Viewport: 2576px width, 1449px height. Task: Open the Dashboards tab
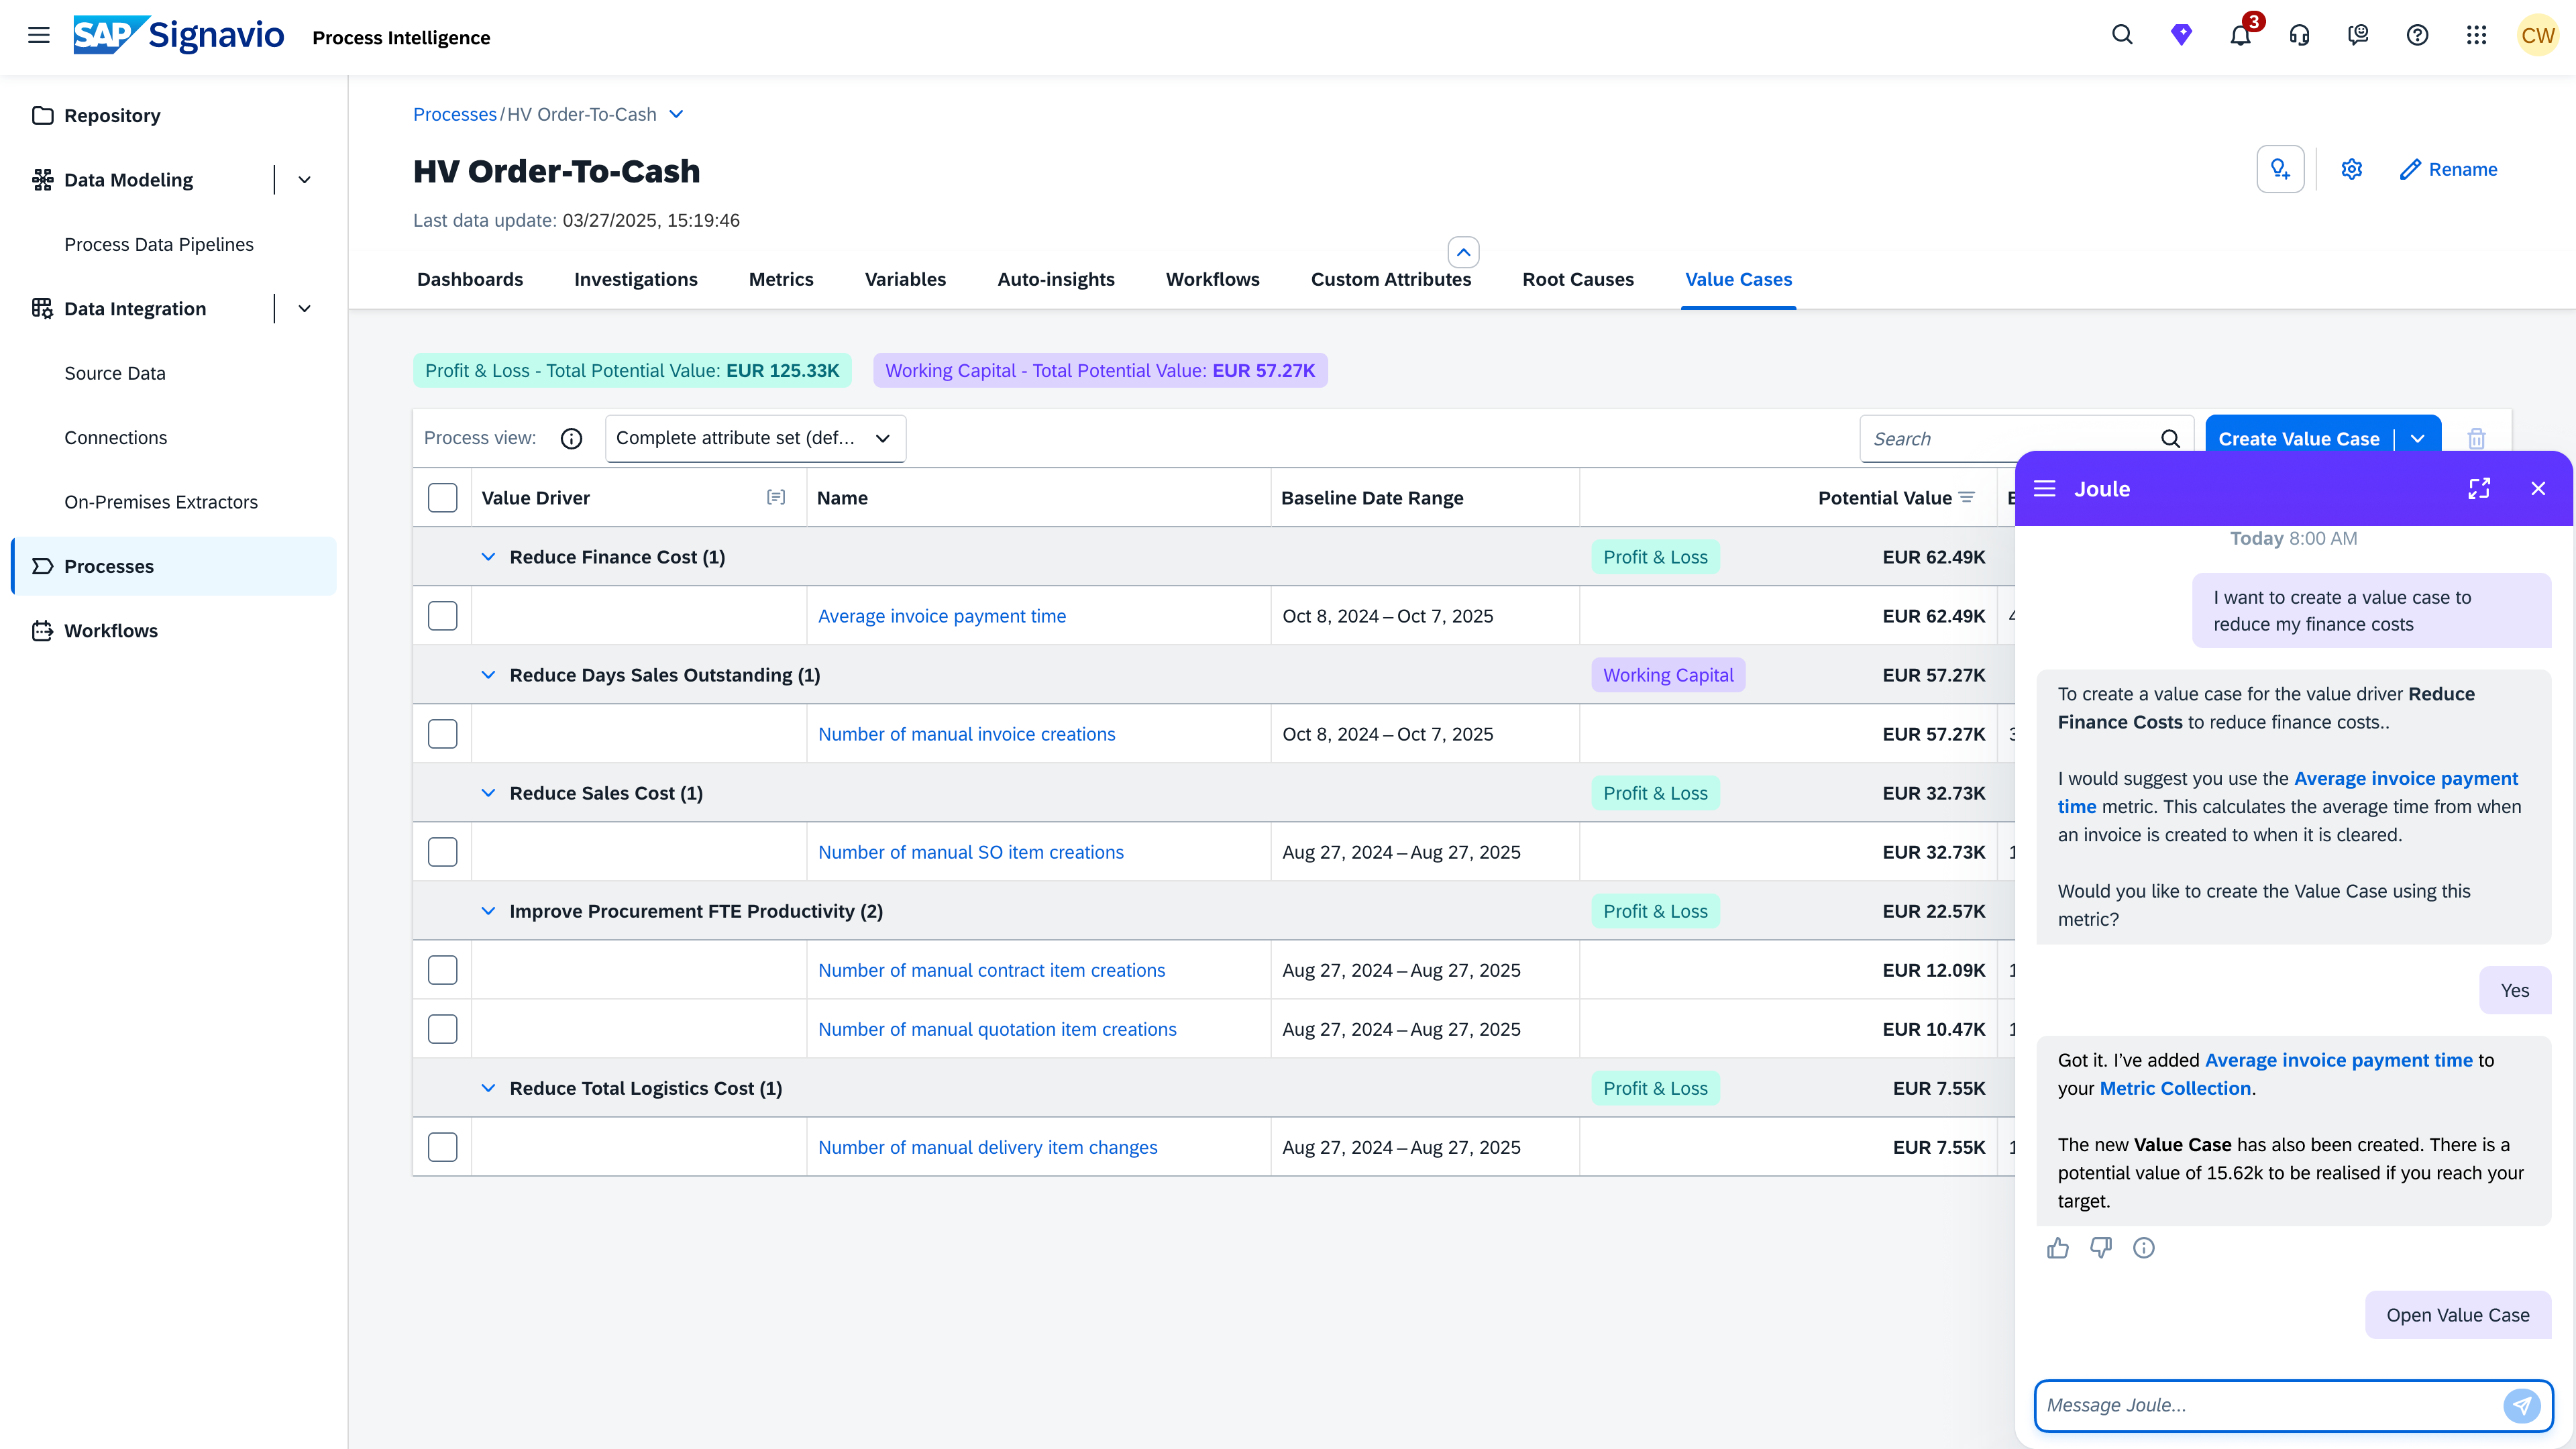point(470,280)
